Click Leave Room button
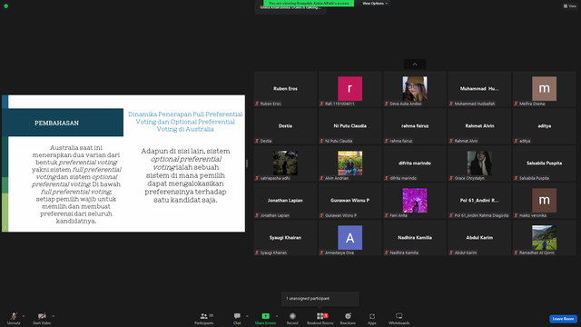This screenshot has width=581, height=327. (563, 319)
